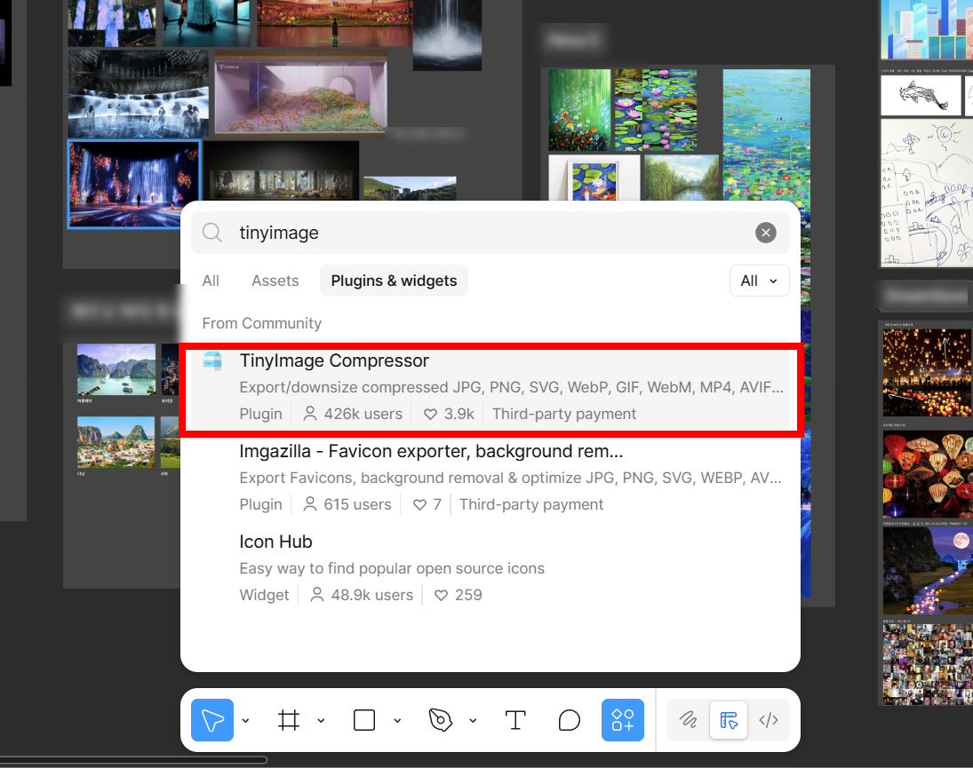Select the green willow flower painting

579,110
